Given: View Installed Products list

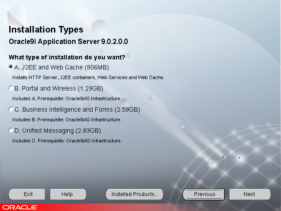Looking at the screenshot, I should coord(135,194).
